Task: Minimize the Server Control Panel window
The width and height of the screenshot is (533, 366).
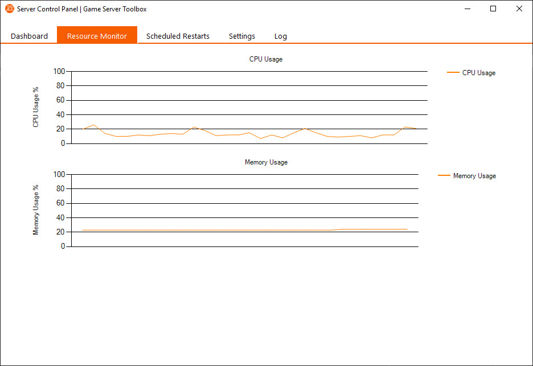Action: pos(467,9)
